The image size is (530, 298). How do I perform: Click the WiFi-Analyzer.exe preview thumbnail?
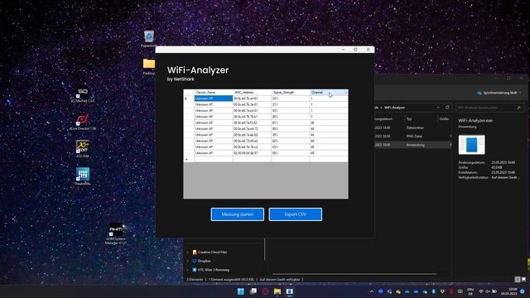471,145
